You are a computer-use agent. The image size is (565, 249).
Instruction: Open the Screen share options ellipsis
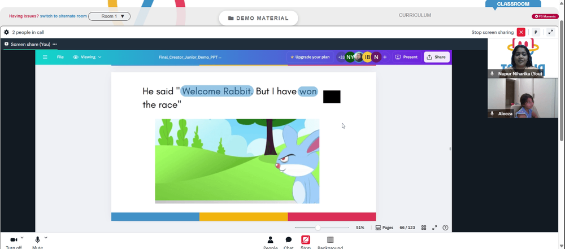coord(54,44)
